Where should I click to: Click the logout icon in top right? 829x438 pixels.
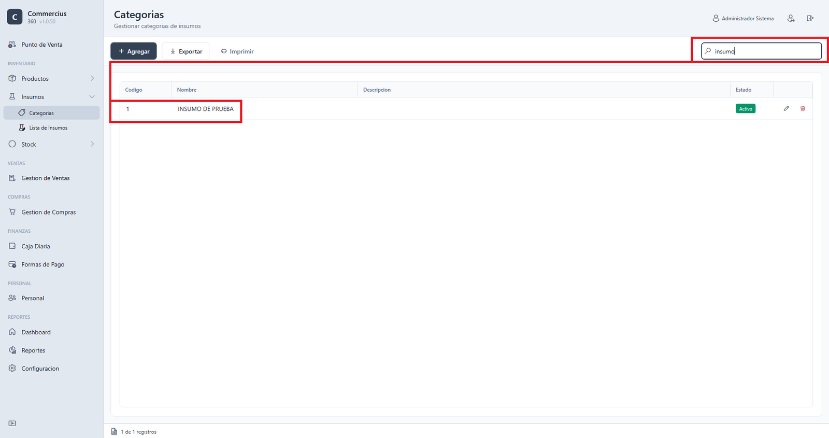pos(810,18)
